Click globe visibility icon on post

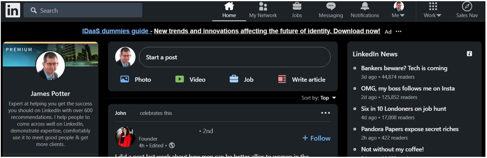(x=172, y=145)
